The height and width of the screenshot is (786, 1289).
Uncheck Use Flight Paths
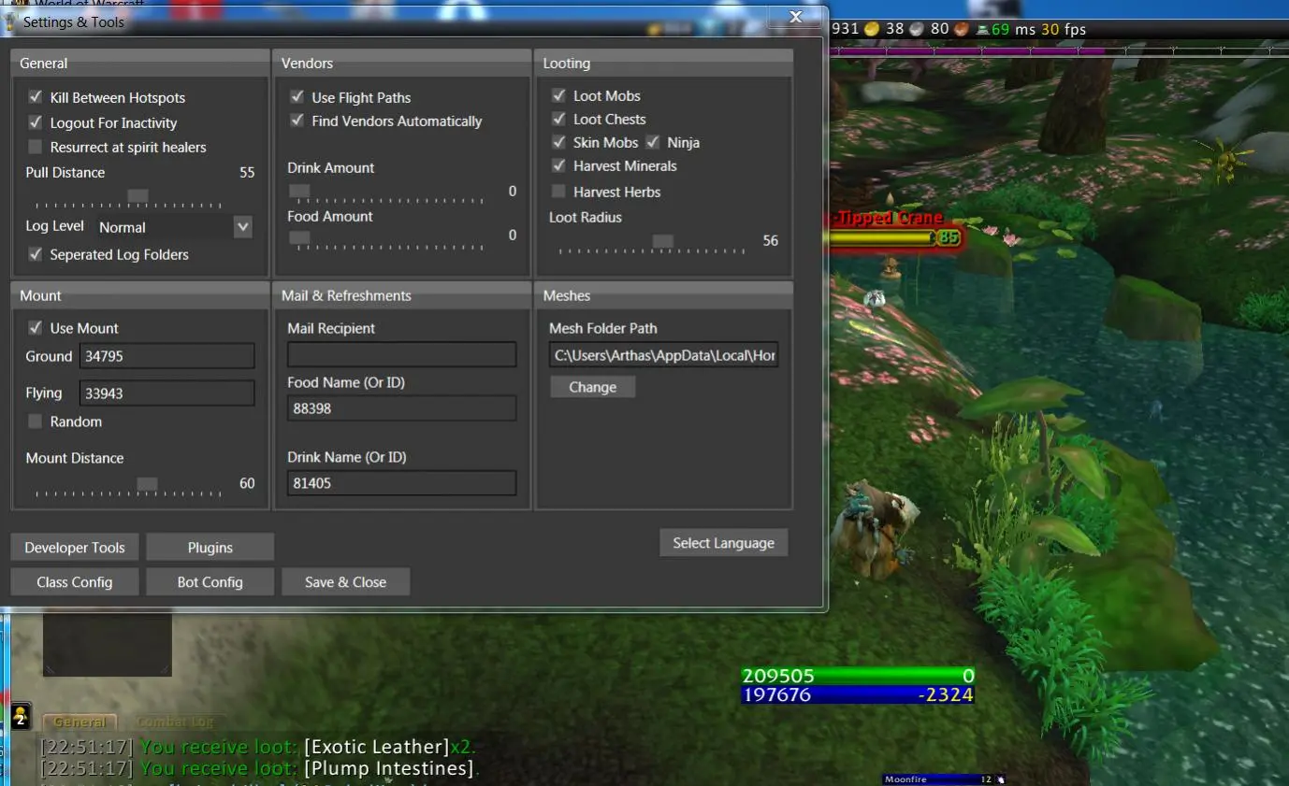297,97
